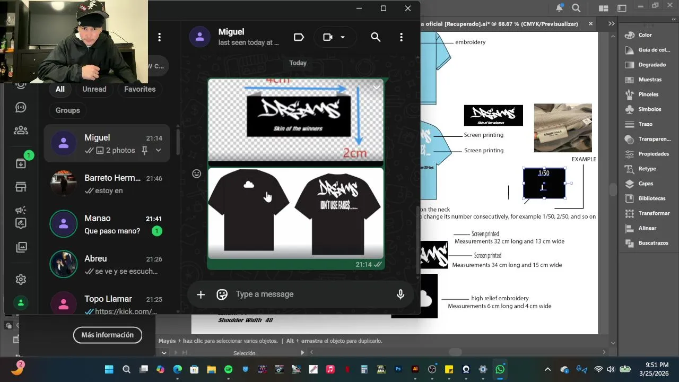Open WhatsApp Communities icon in sidebar
This screenshot has height=382, width=679.
[x=21, y=130]
